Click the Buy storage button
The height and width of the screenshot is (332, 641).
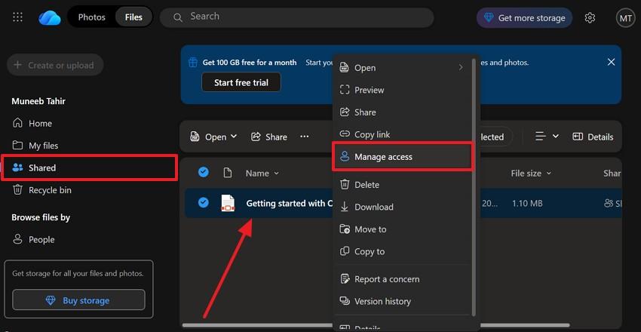pos(78,300)
